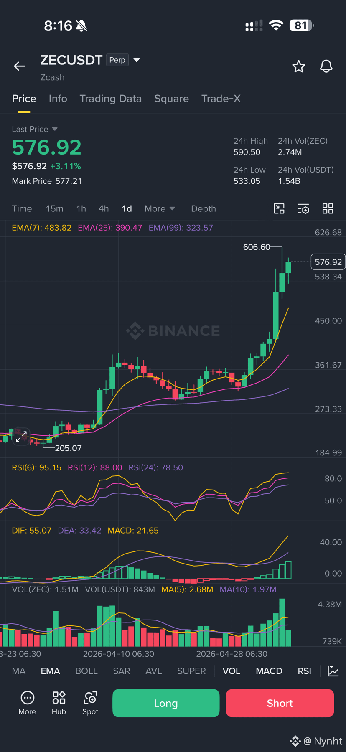The width and height of the screenshot is (346, 752).
Task: Open the grid layout icon
Action: (328, 208)
